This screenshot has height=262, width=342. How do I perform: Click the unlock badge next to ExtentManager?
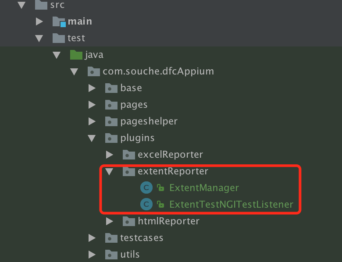[x=160, y=188]
